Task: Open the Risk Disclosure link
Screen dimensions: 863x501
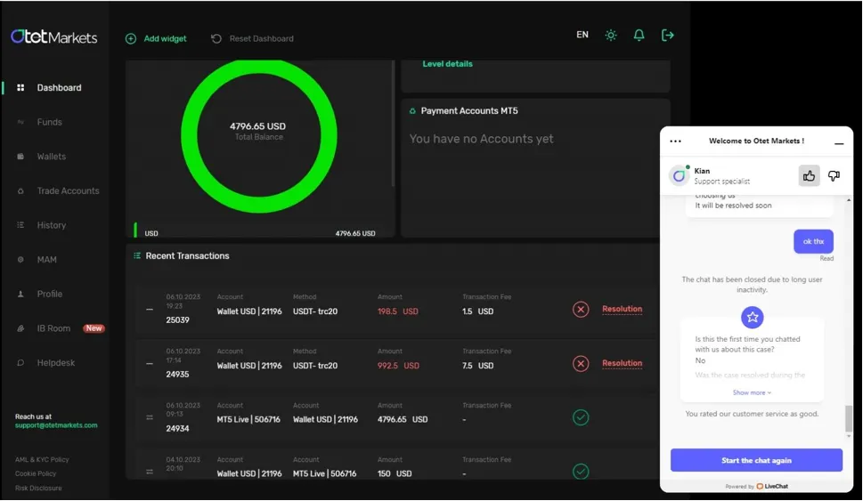Action: pyautogui.click(x=38, y=488)
